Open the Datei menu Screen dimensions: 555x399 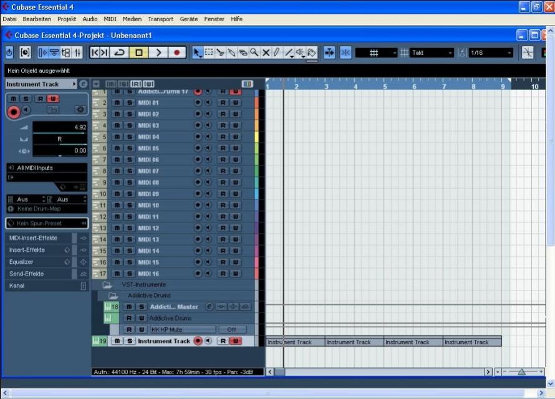pos(9,19)
